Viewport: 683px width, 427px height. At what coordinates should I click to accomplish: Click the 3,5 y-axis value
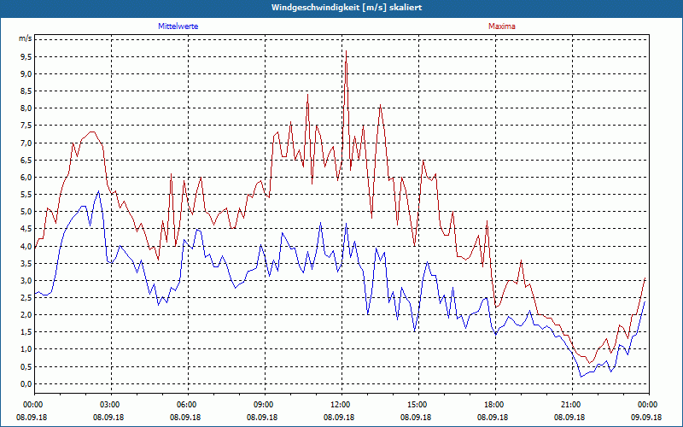(26, 263)
